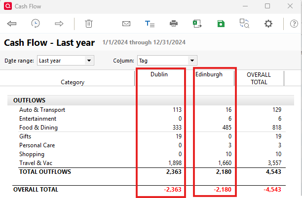Close the Cash Flow window

290,6
